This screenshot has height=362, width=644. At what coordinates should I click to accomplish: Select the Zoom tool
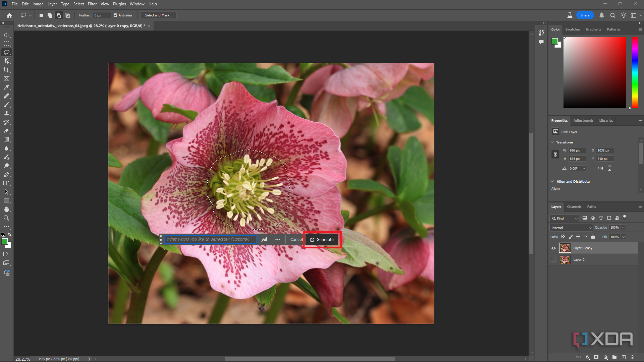tap(6, 218)
